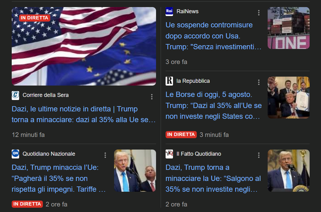
Task: Click the Il Fatto Quotidiano logo icon
Action: pyautogui.click(x=169, y=154)
